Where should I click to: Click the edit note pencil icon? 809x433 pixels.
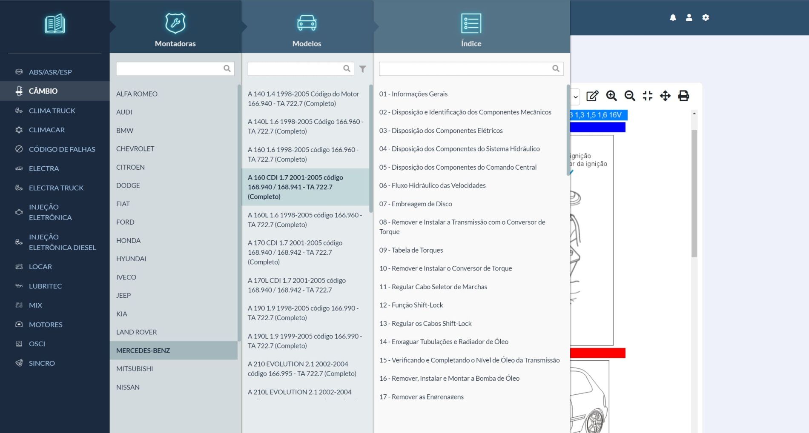592,96
